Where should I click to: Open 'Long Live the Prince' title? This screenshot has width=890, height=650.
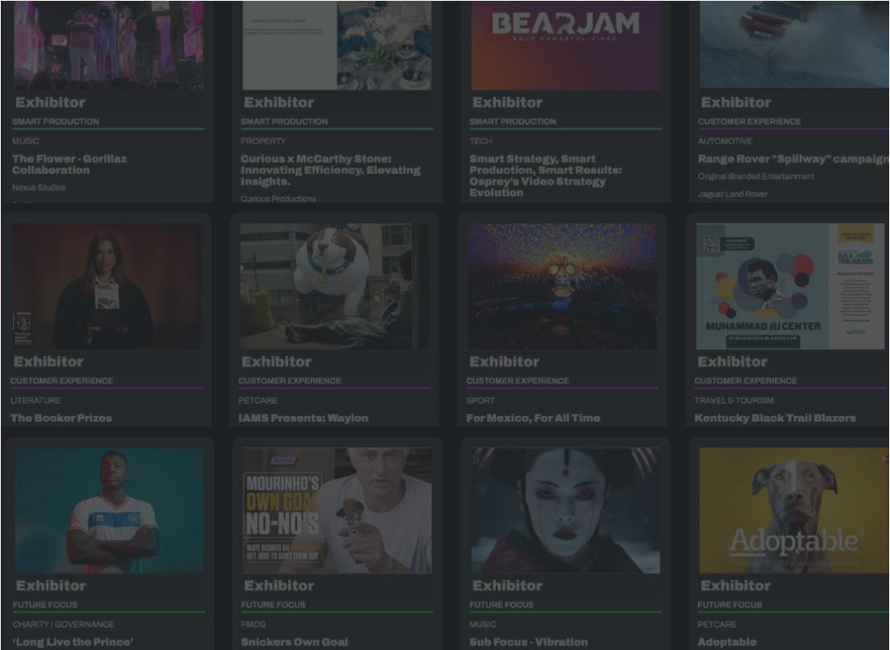coord(72,642)
